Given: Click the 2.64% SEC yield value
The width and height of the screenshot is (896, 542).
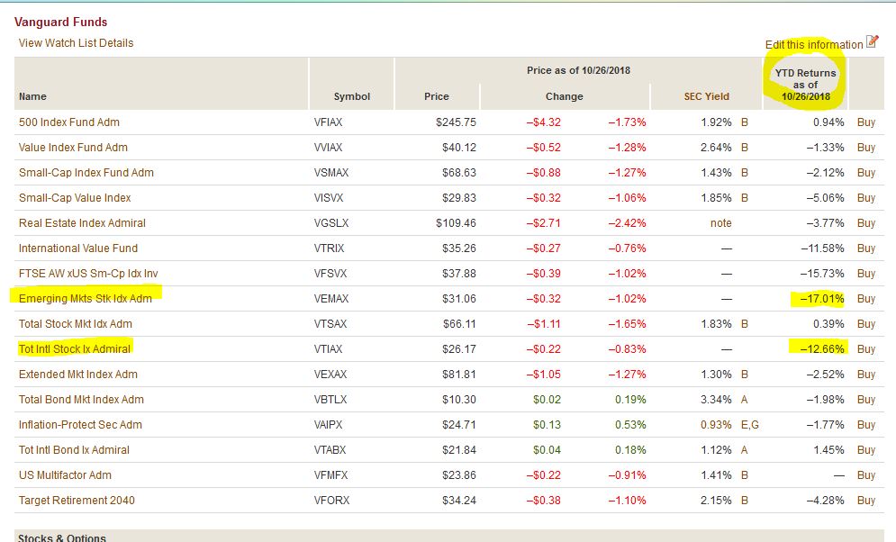Looking at the screenshot, I should pos(716,148).
